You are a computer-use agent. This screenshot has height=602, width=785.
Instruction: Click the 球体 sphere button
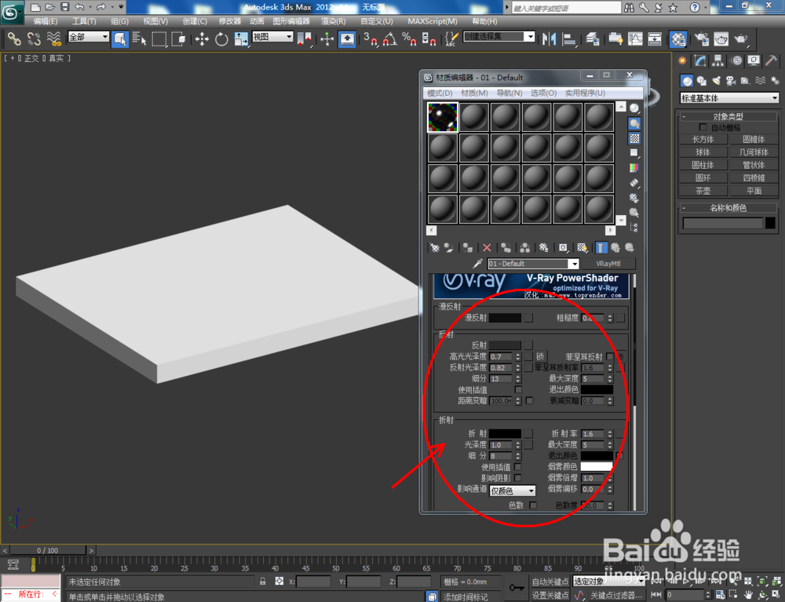[703, 152]
